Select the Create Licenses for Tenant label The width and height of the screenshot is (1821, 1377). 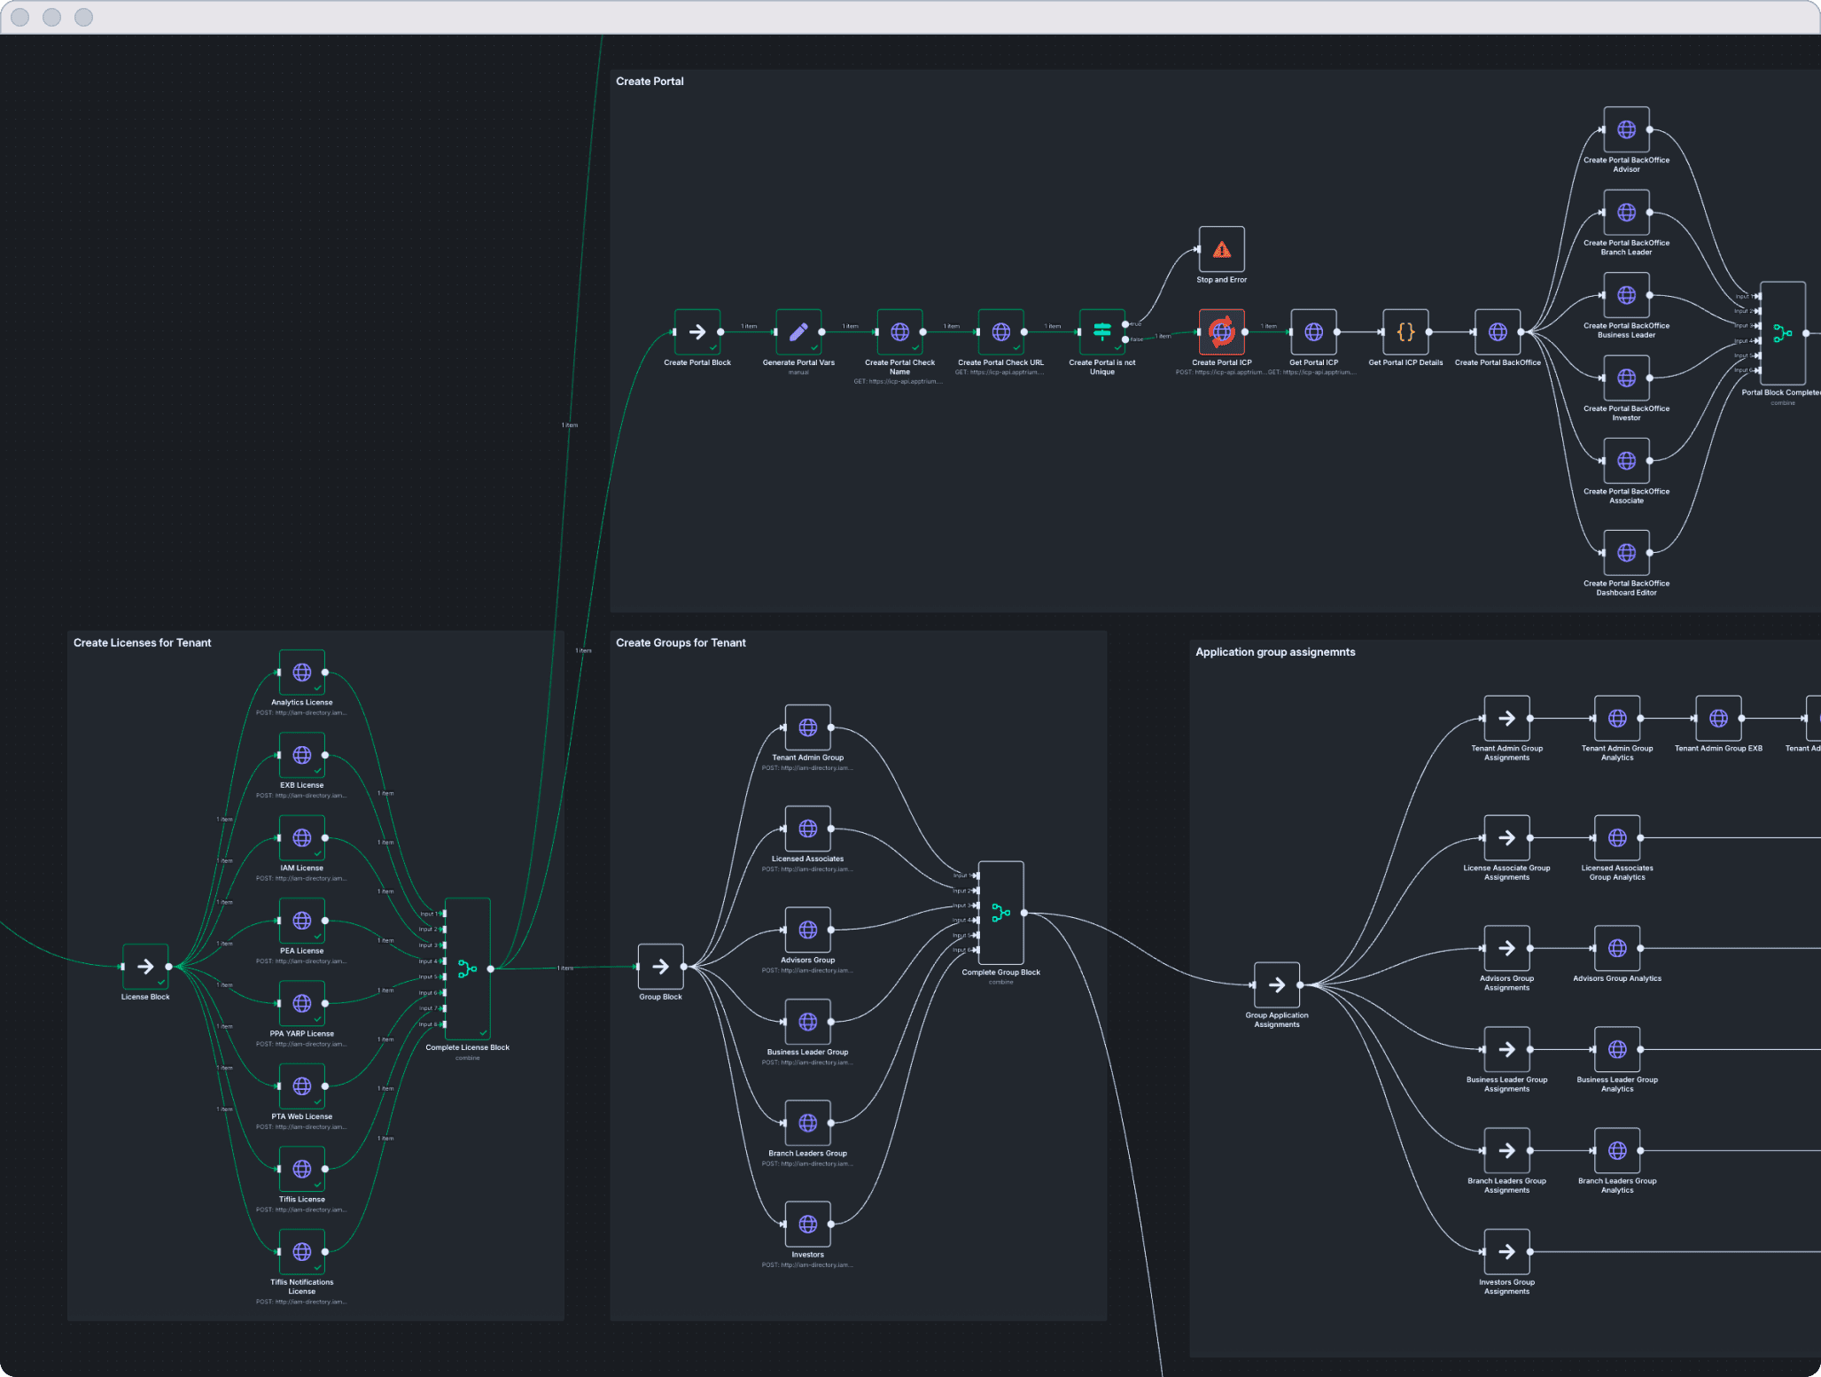(142, 643)
